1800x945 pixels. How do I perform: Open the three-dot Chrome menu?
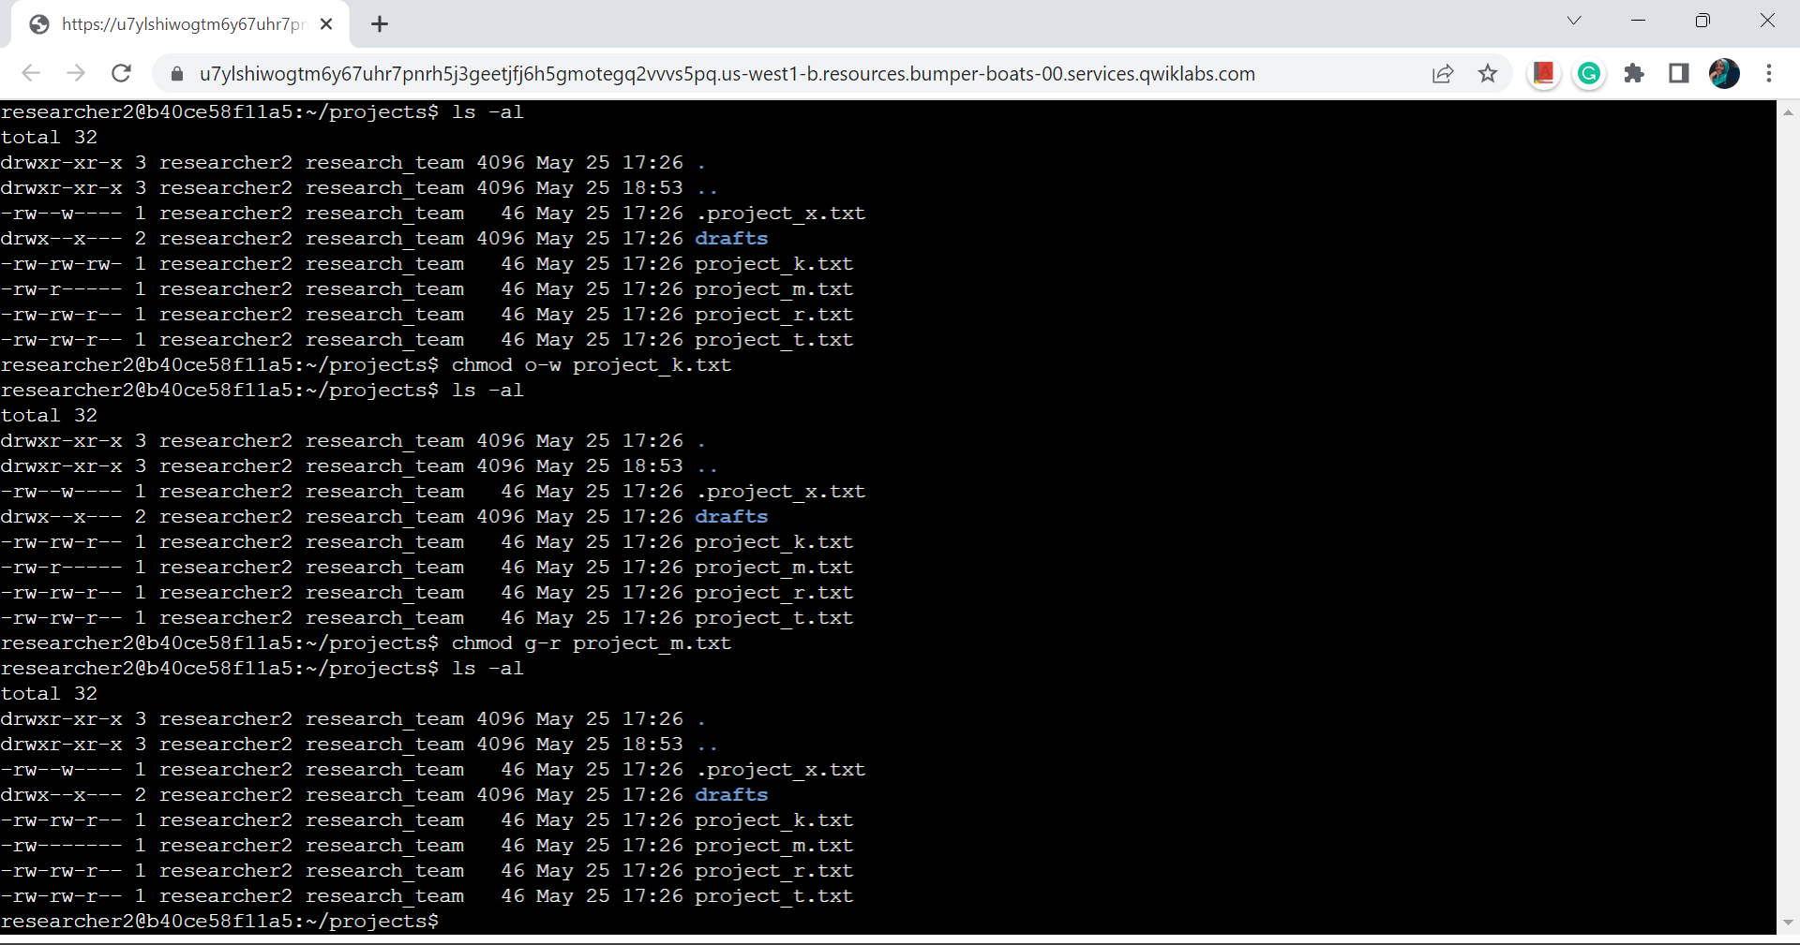(x=1769, y=74)
